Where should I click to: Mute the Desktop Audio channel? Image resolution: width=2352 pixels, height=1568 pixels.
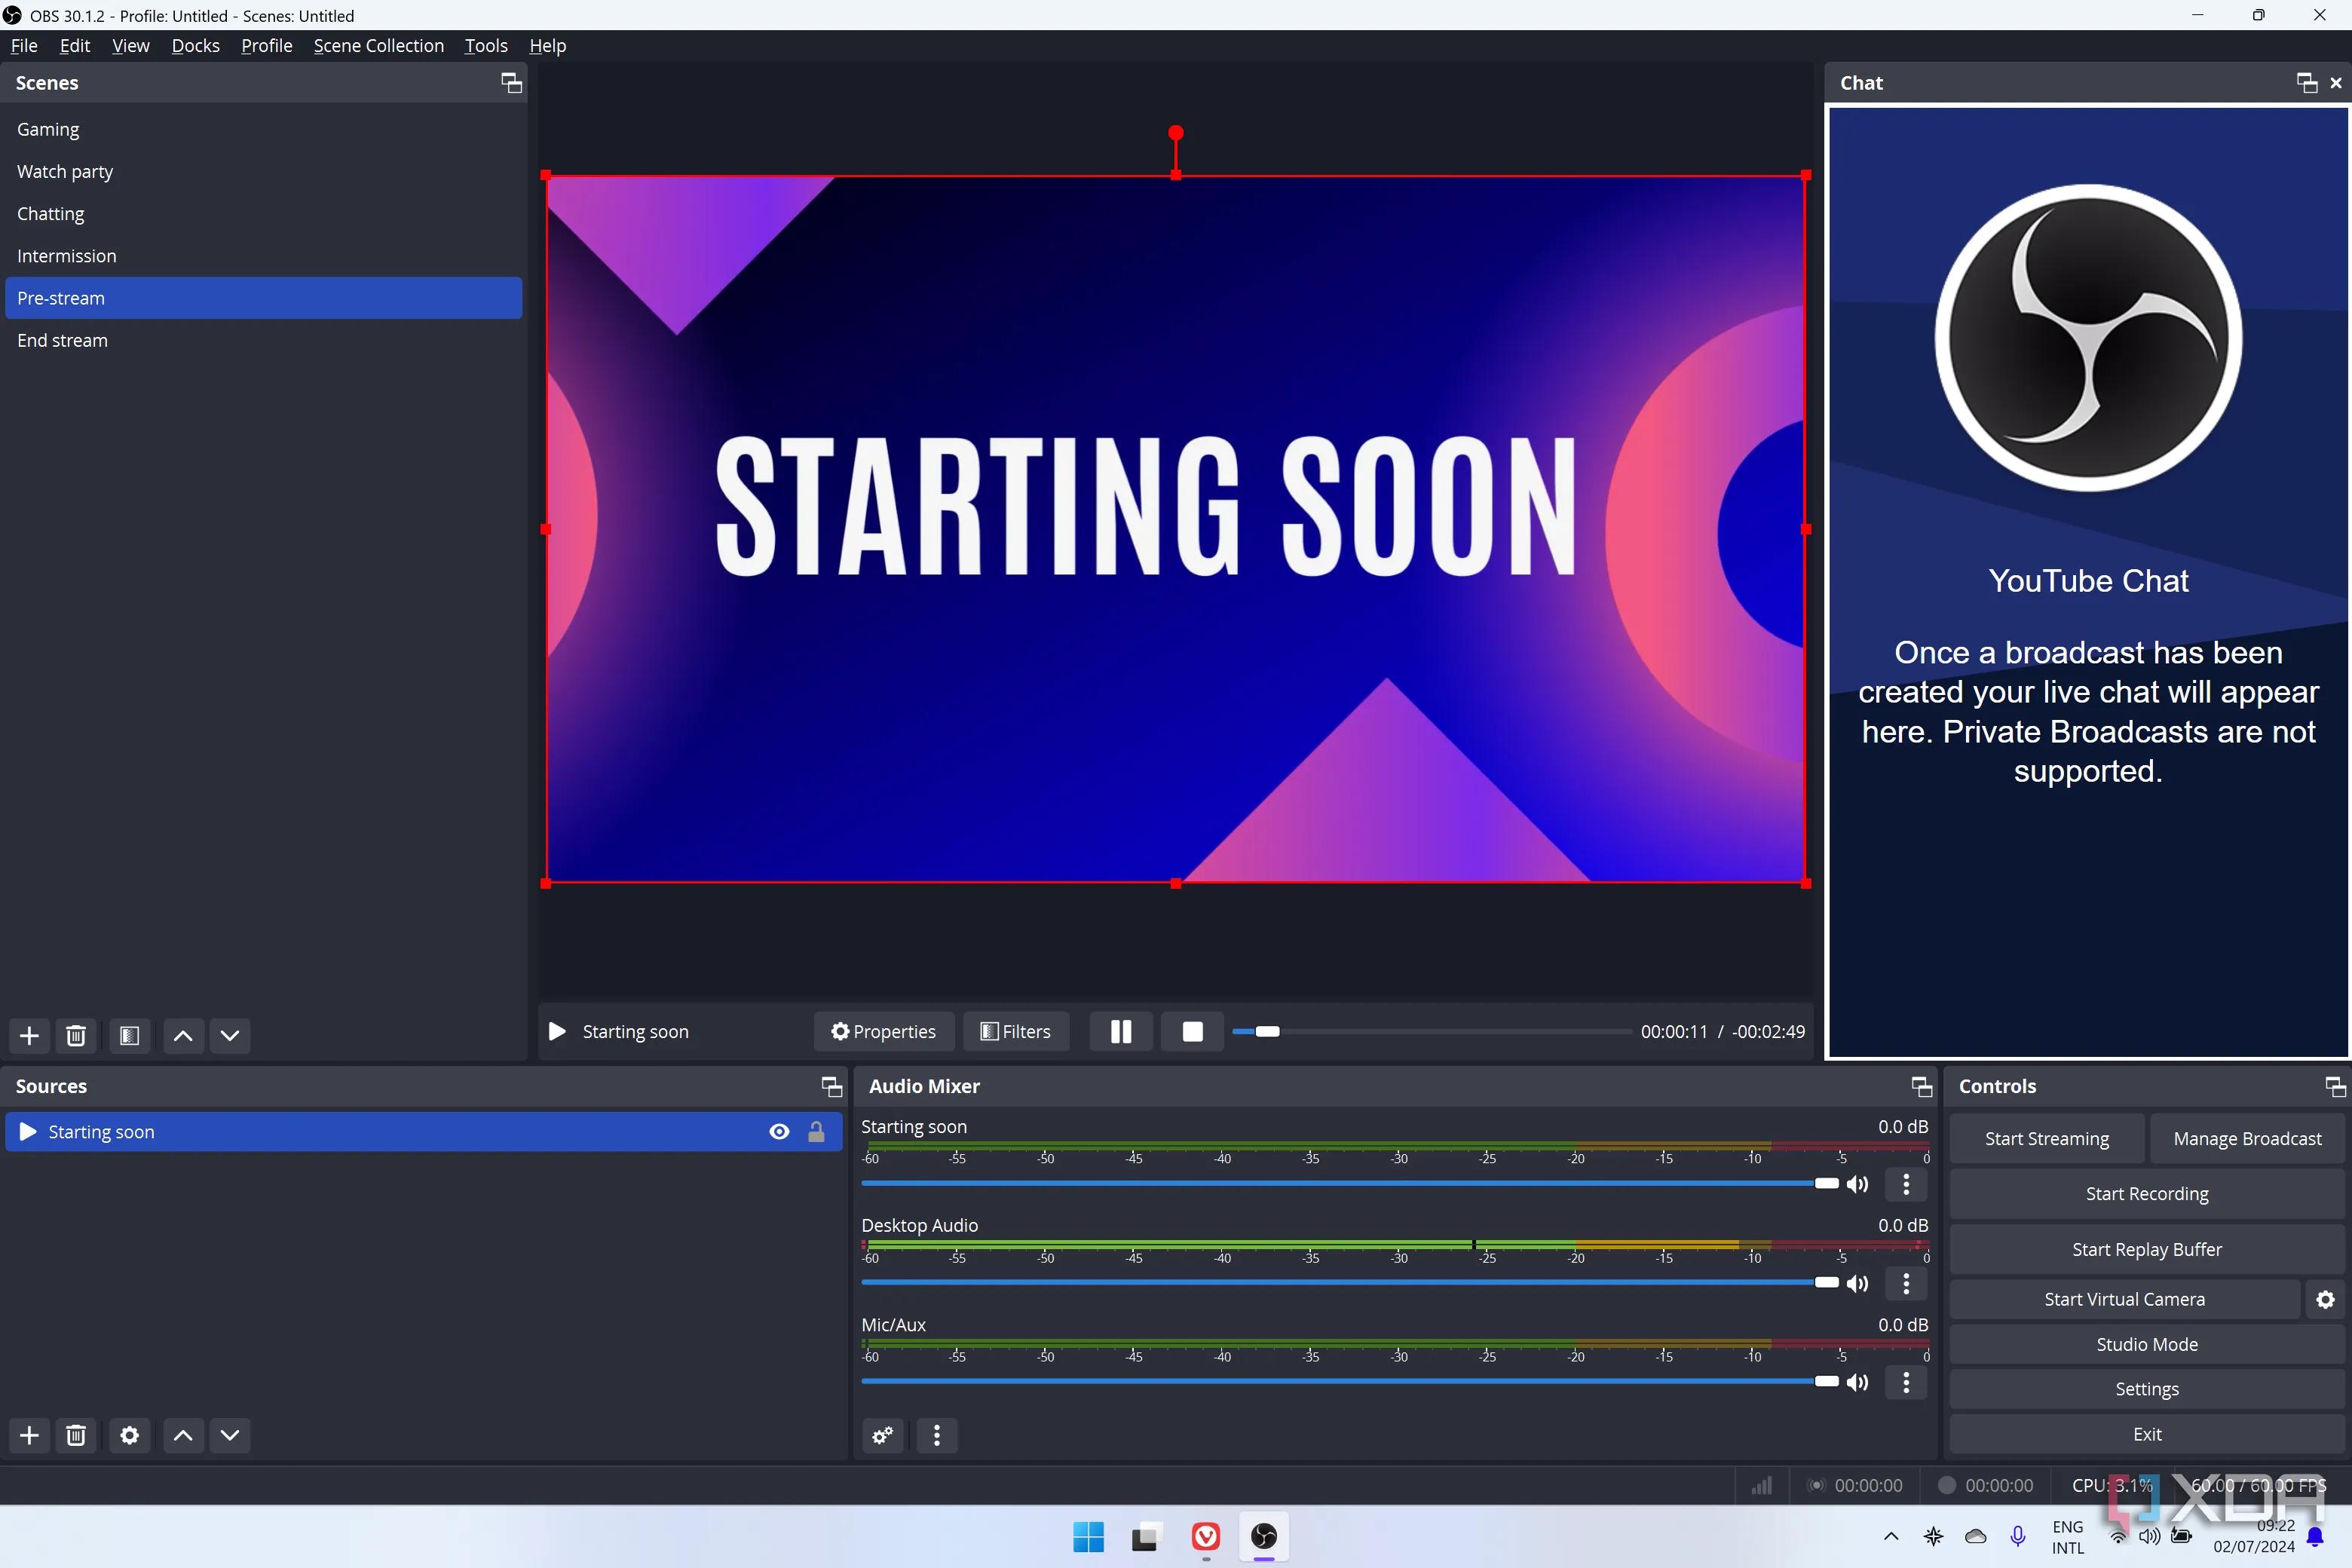(x=1857, y=1283)
